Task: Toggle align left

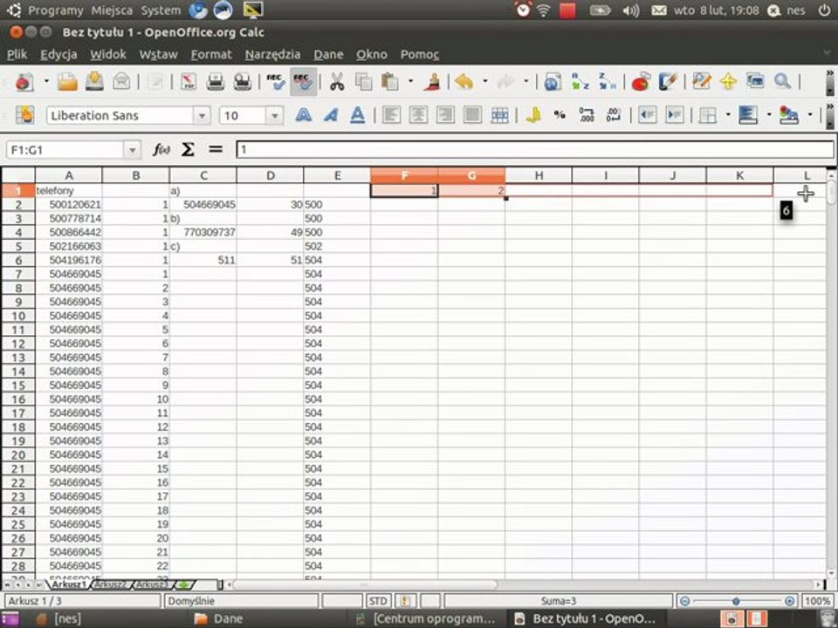Action: 391,115
